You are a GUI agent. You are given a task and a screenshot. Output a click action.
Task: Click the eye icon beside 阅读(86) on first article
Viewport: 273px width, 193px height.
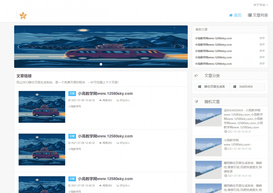coord(101,100)
